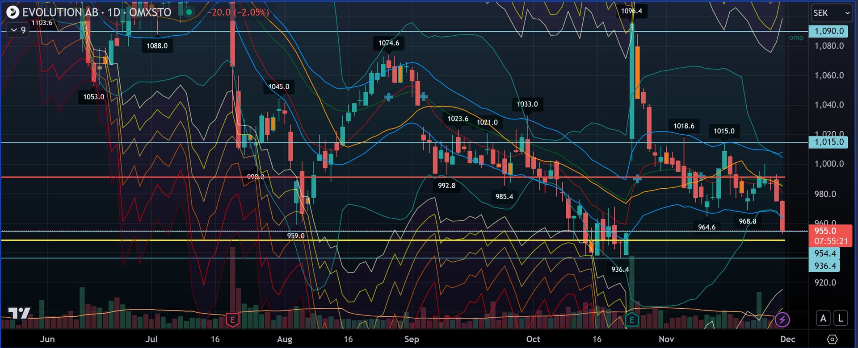
Task: Click the 985.4 pivot label
Action: [504, 197]
